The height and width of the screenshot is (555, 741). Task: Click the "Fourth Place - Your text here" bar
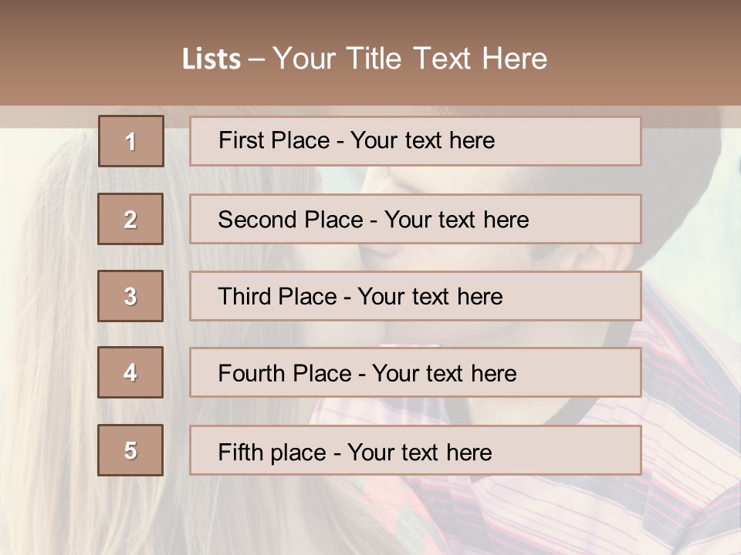pyautogui.click(x=415, y=372)
